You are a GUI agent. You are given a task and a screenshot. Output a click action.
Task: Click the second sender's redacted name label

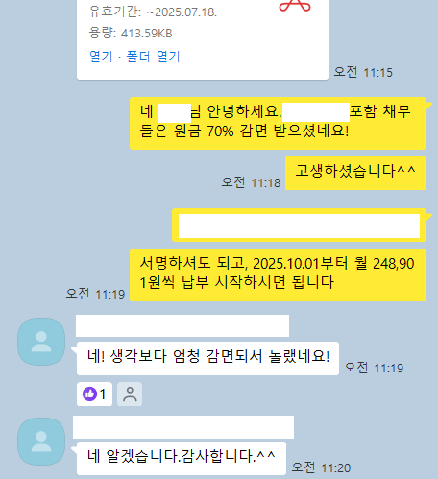[183, 427]
